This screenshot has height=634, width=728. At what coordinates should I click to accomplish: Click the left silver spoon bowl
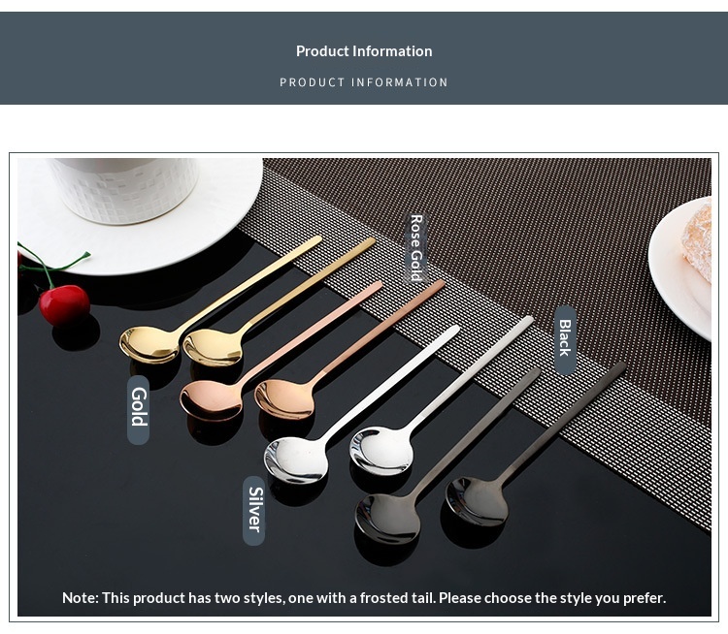point(296,460)
